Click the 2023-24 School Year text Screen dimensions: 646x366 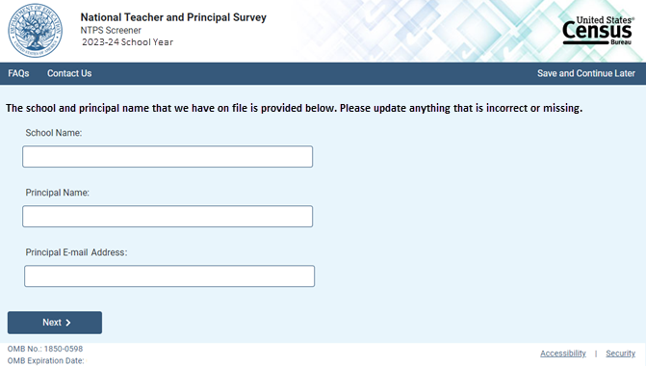click(127, 42)
